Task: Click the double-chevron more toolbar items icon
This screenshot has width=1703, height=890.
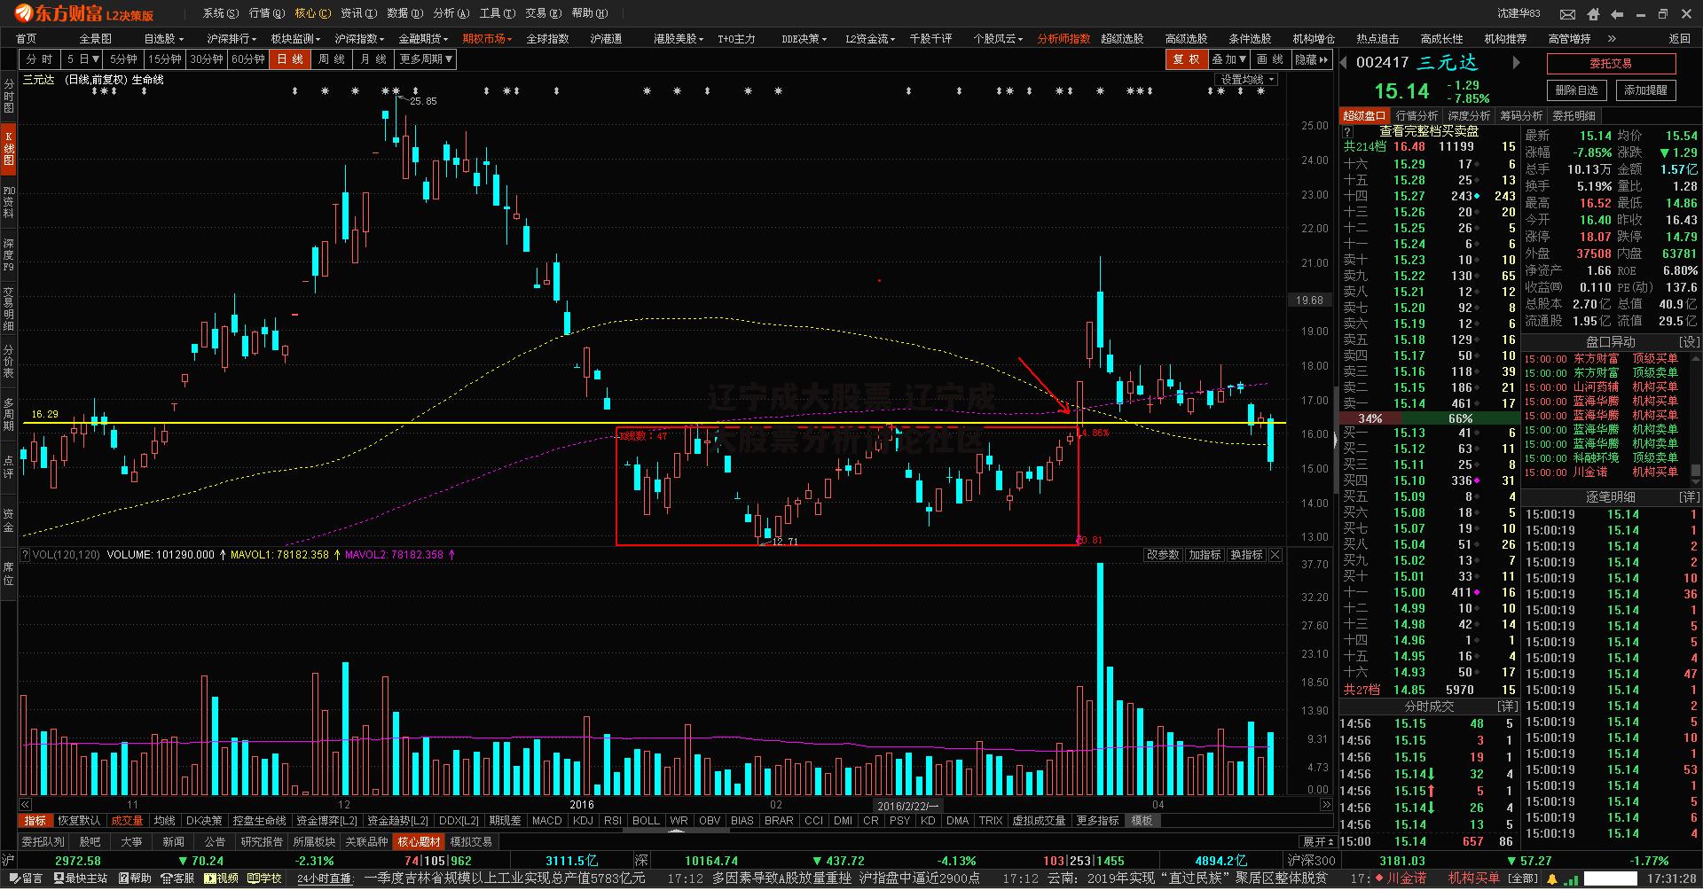Action: pos(1612,39)
